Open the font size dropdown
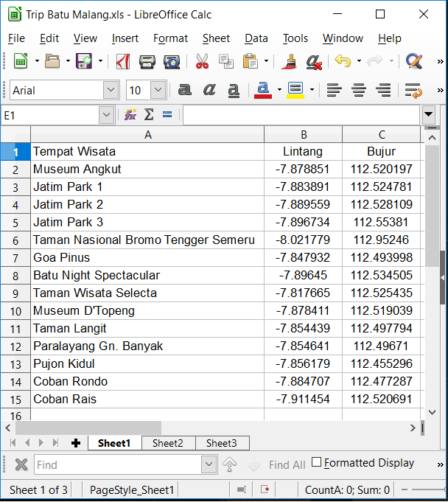448x502 pixels. [158, 90]
